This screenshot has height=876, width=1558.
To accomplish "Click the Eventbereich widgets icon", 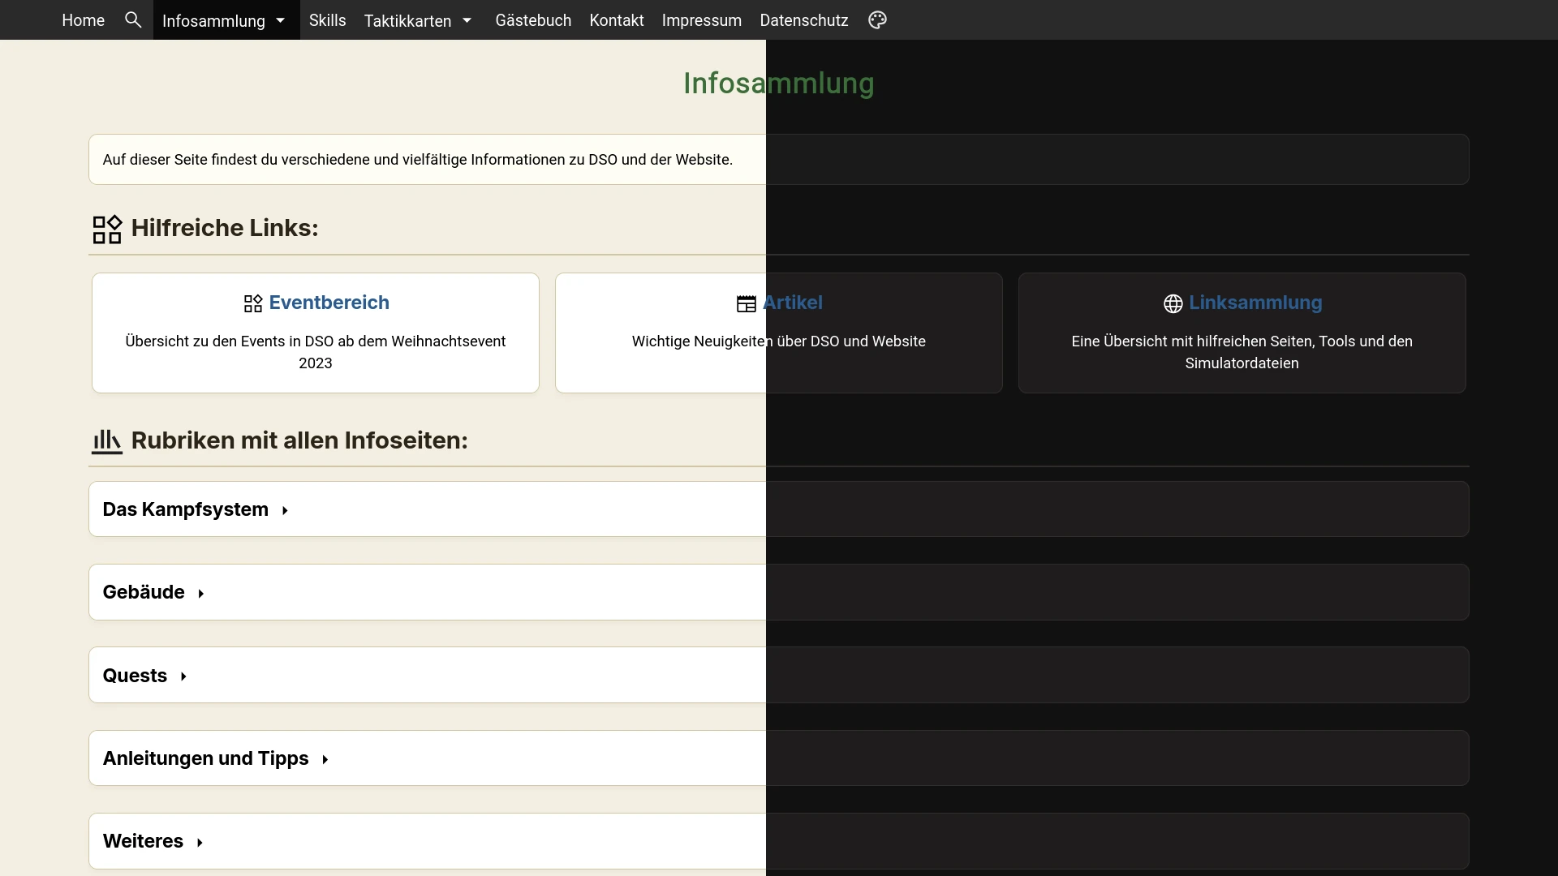I will [x=253, y=303].
